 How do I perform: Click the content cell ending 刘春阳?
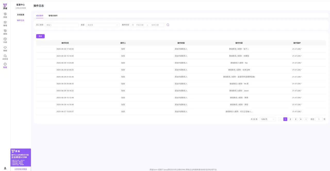click(239, 56)
